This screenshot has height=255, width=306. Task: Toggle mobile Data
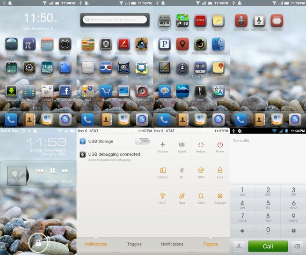(x=182, y=199)
